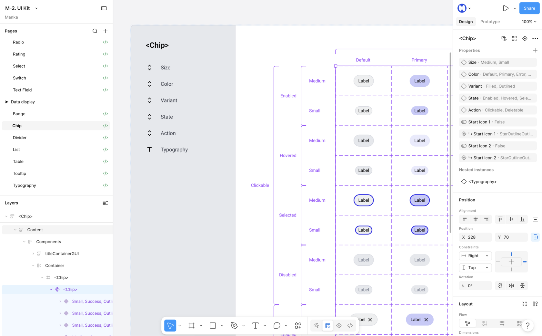Image resolution: width=542 pixels, height=336 pixels.
Task: Open the Action · Clickable, Deletable property
Action: tap(498, 110)
